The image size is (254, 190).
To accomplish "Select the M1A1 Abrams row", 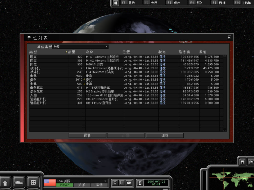I will [x=126, y=57].
